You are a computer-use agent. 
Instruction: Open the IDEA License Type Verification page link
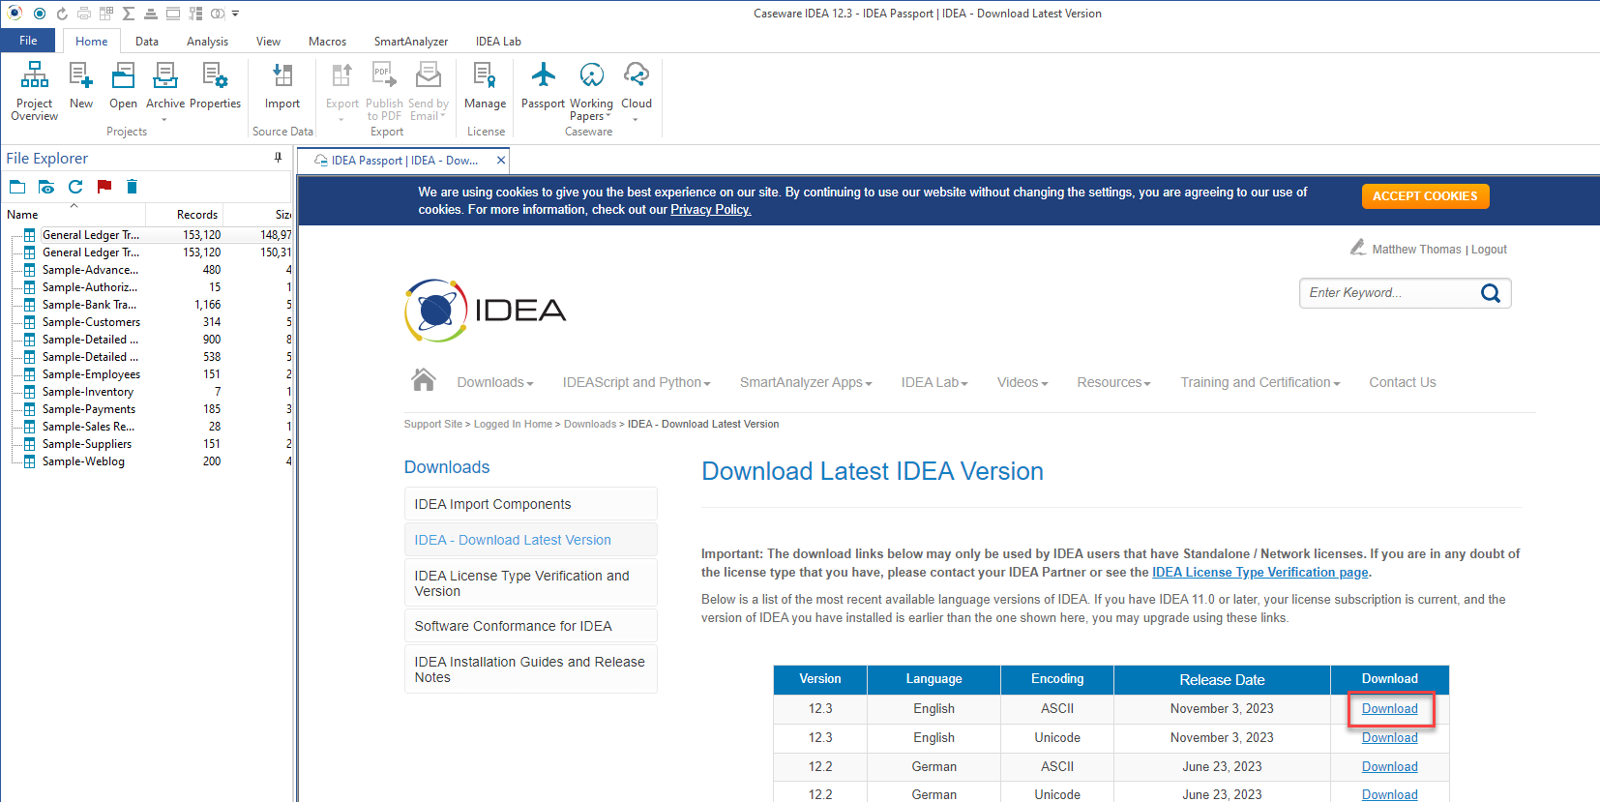1260,573
